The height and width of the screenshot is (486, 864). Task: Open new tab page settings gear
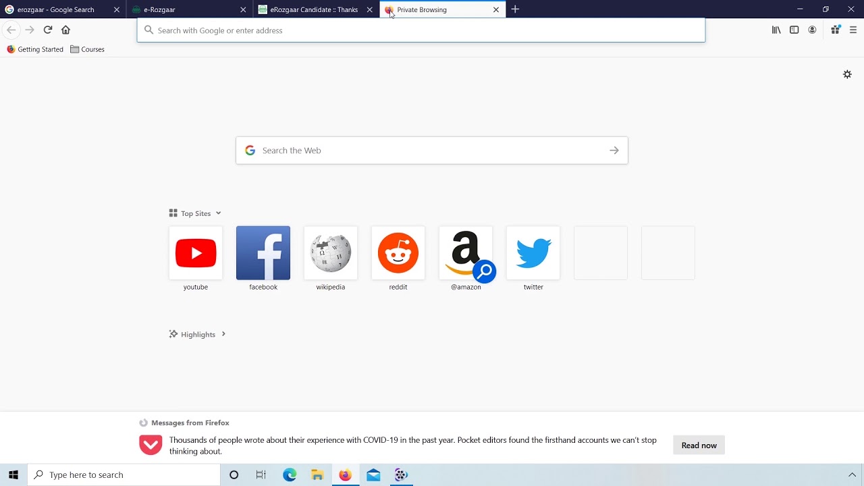pos(847,74)
